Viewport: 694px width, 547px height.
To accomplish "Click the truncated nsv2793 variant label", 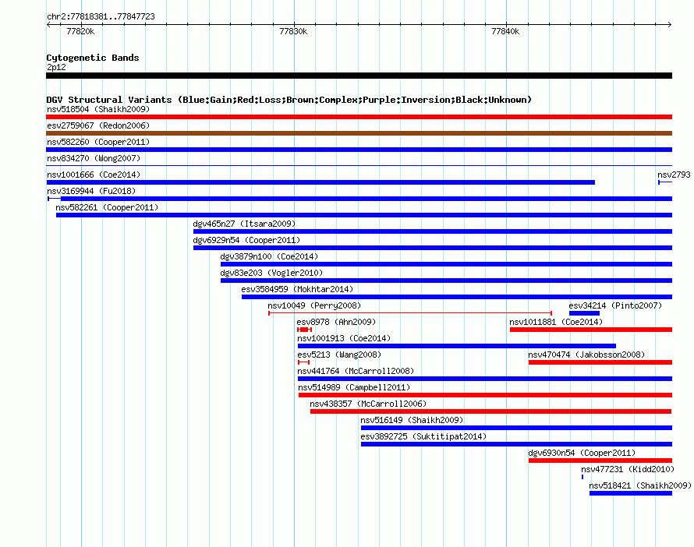I will pos(674,175).
